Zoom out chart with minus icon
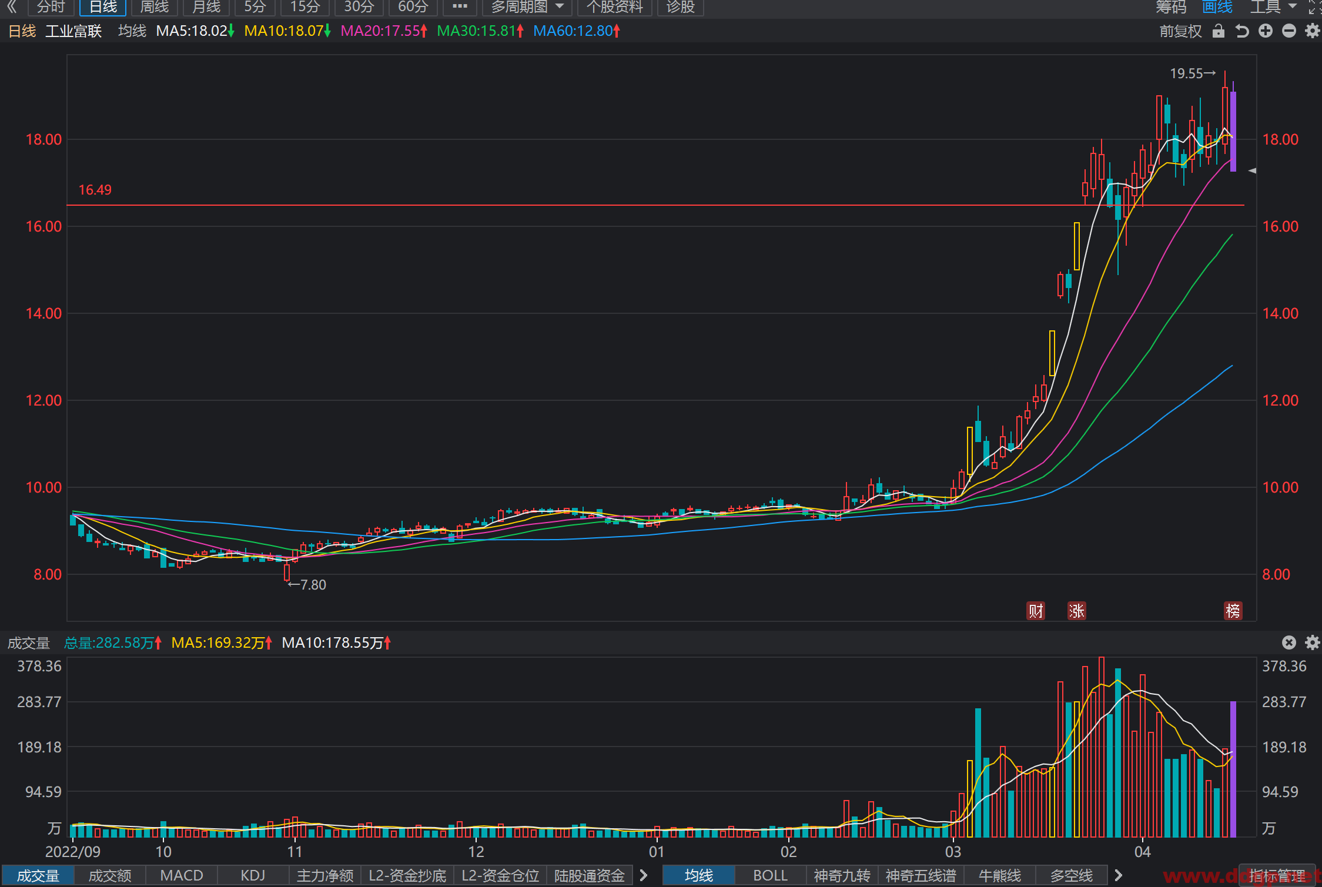Image resolution: width=1322 pixels, height=887 pixels. point(1289,31)
